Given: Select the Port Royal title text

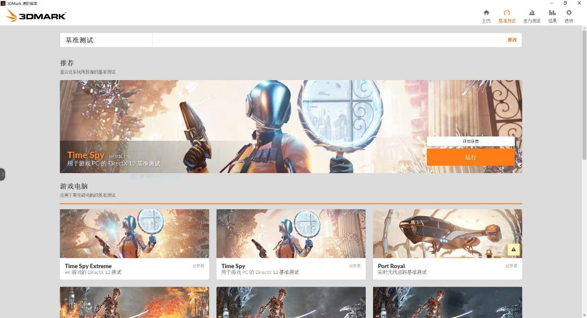Looking at the screenshot, I should tap(391, 266).
